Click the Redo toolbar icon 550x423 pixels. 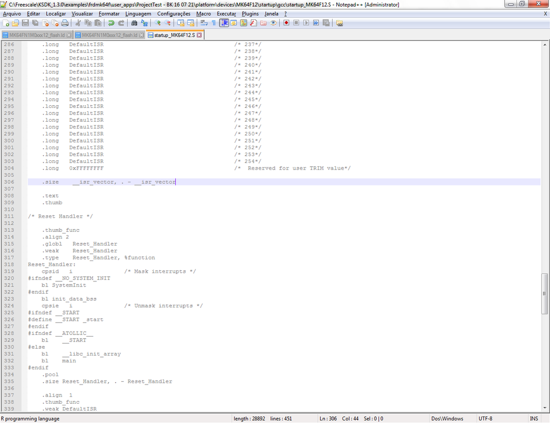pos(121,23)
